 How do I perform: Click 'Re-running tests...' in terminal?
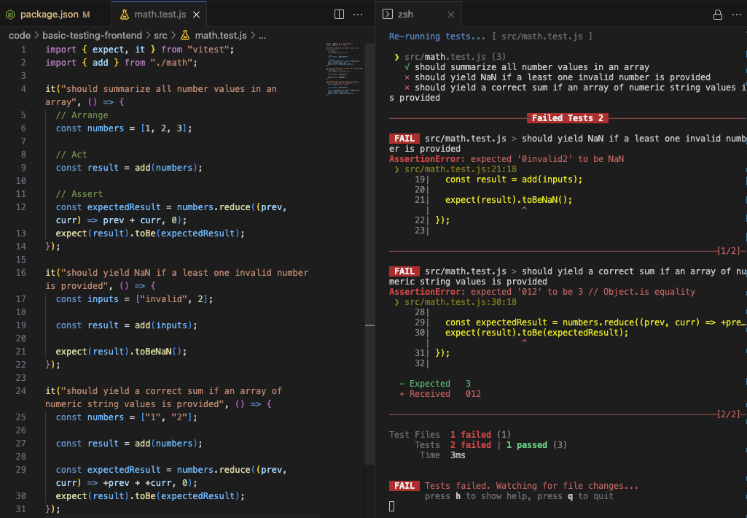[437, 36]
